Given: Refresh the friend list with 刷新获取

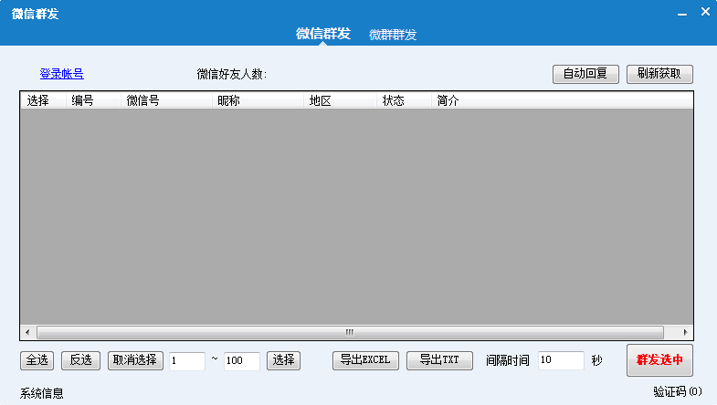Looking at the screenshot, I should (x=659, y=75).
